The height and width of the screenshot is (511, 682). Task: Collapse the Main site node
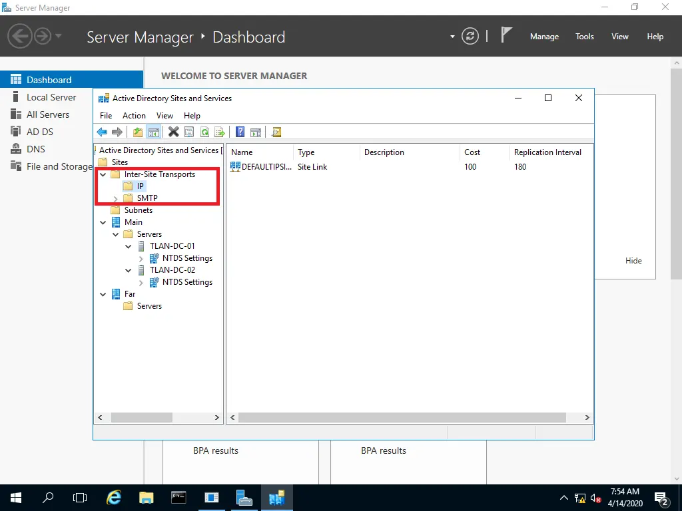[103, 222]
